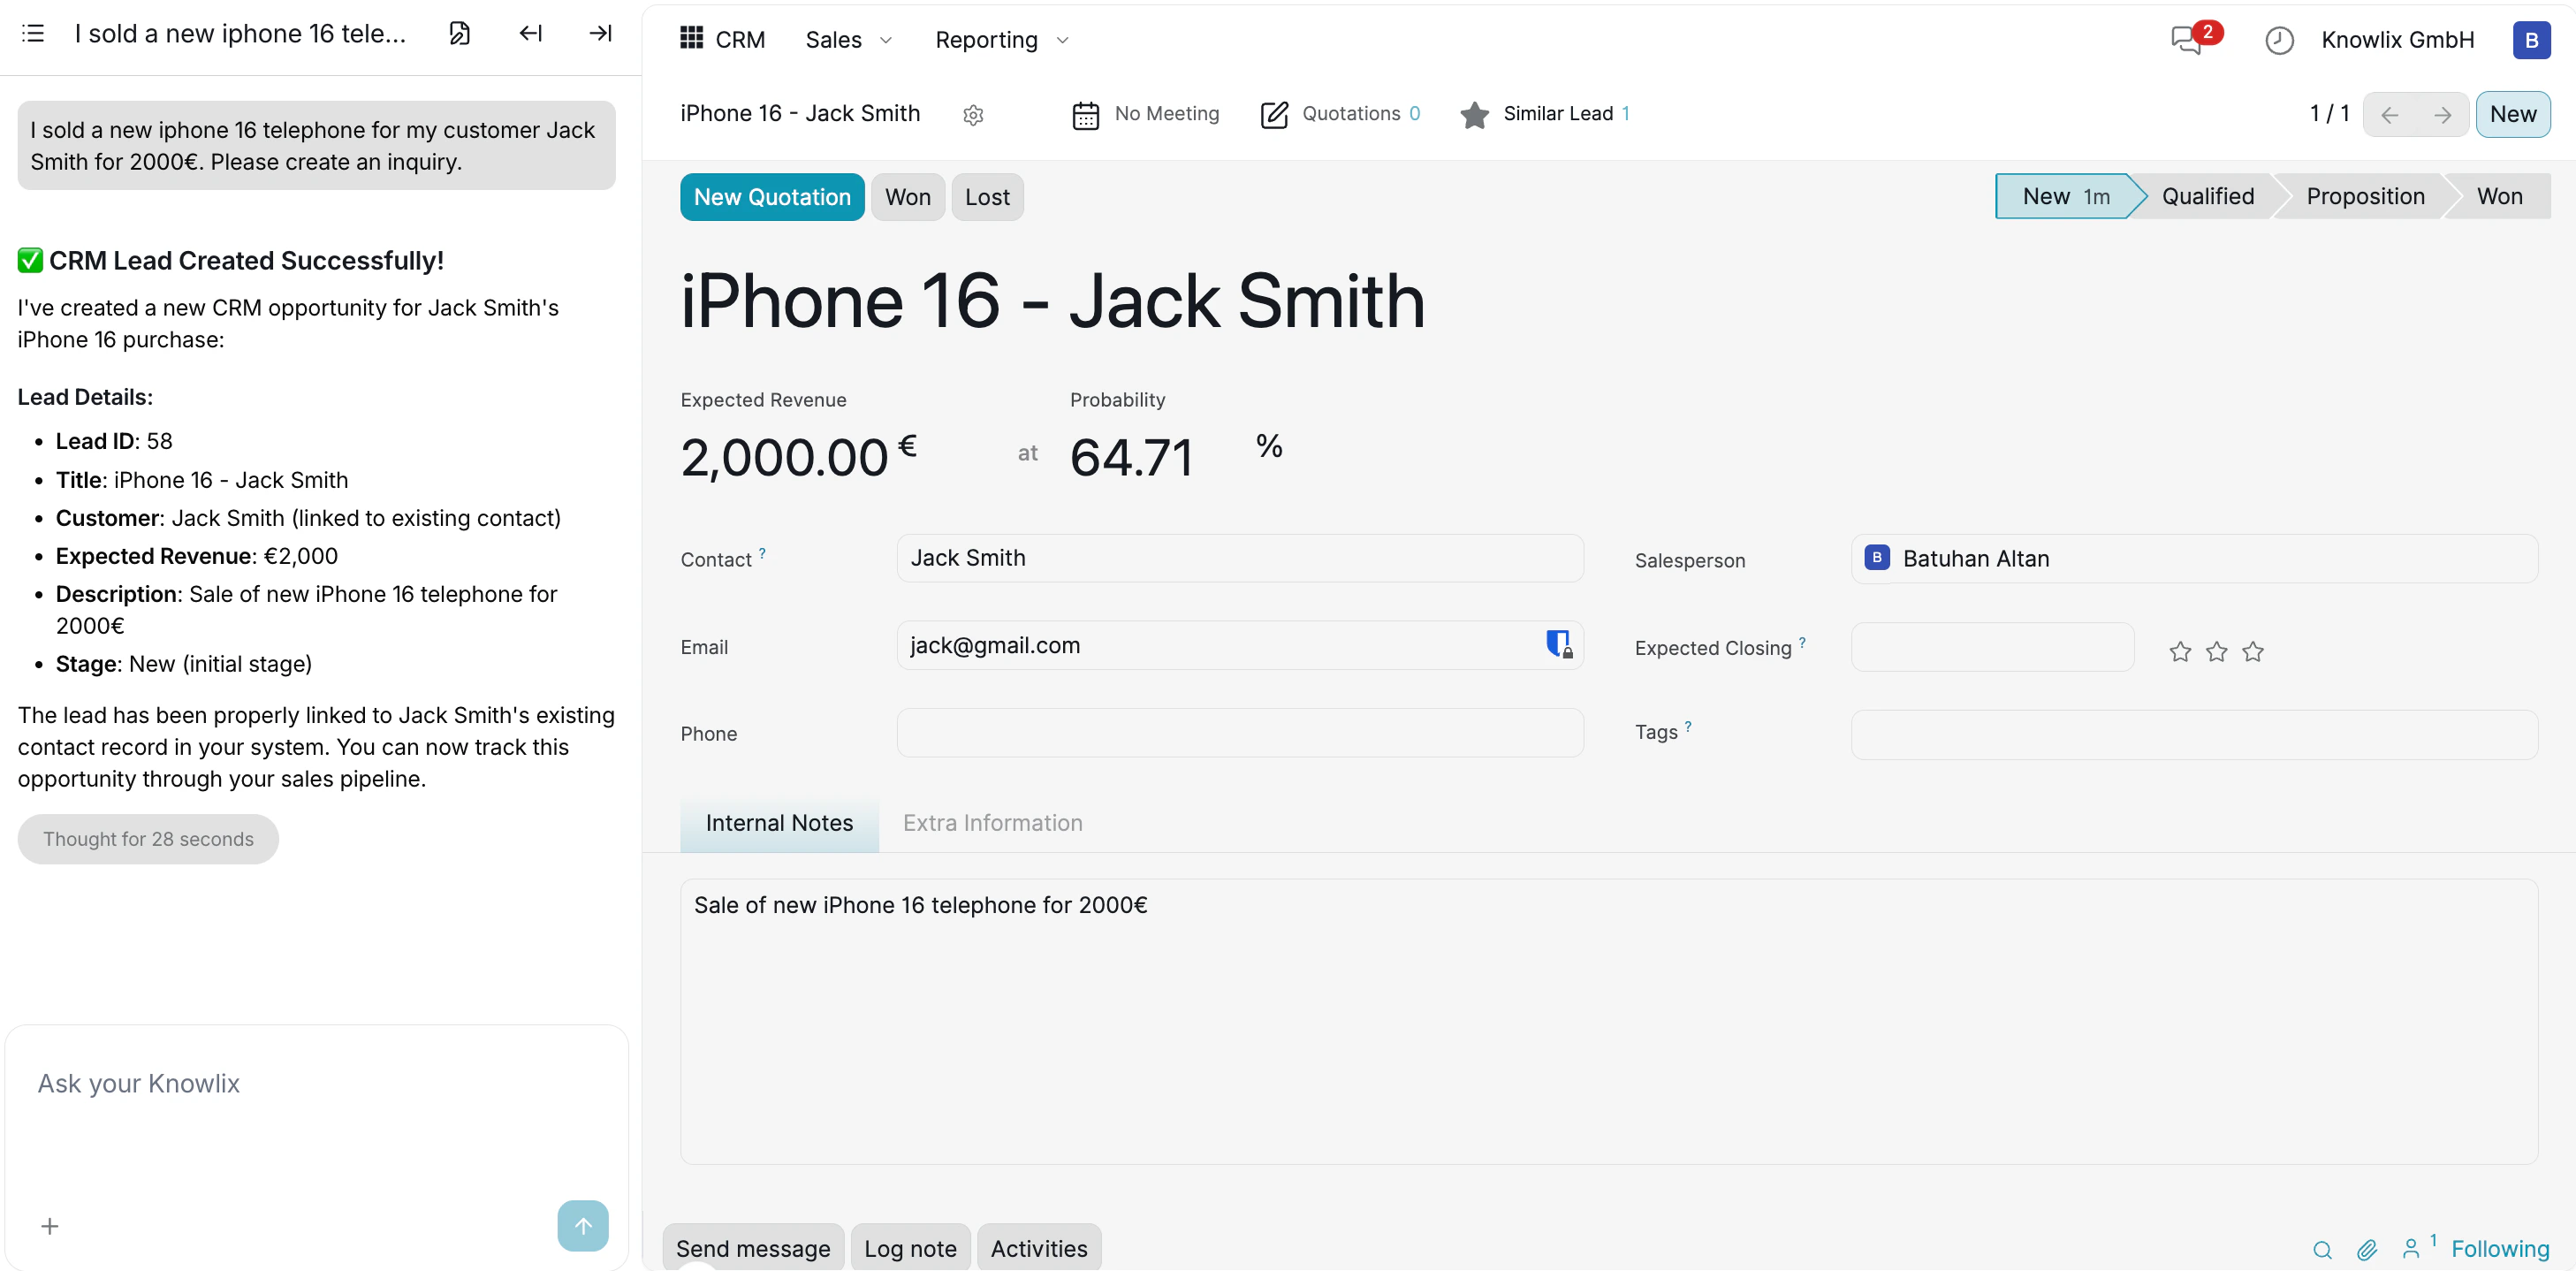Open the gear actions icon beside lead name
Screen dimensions: 2576x1271
point(973,115)
